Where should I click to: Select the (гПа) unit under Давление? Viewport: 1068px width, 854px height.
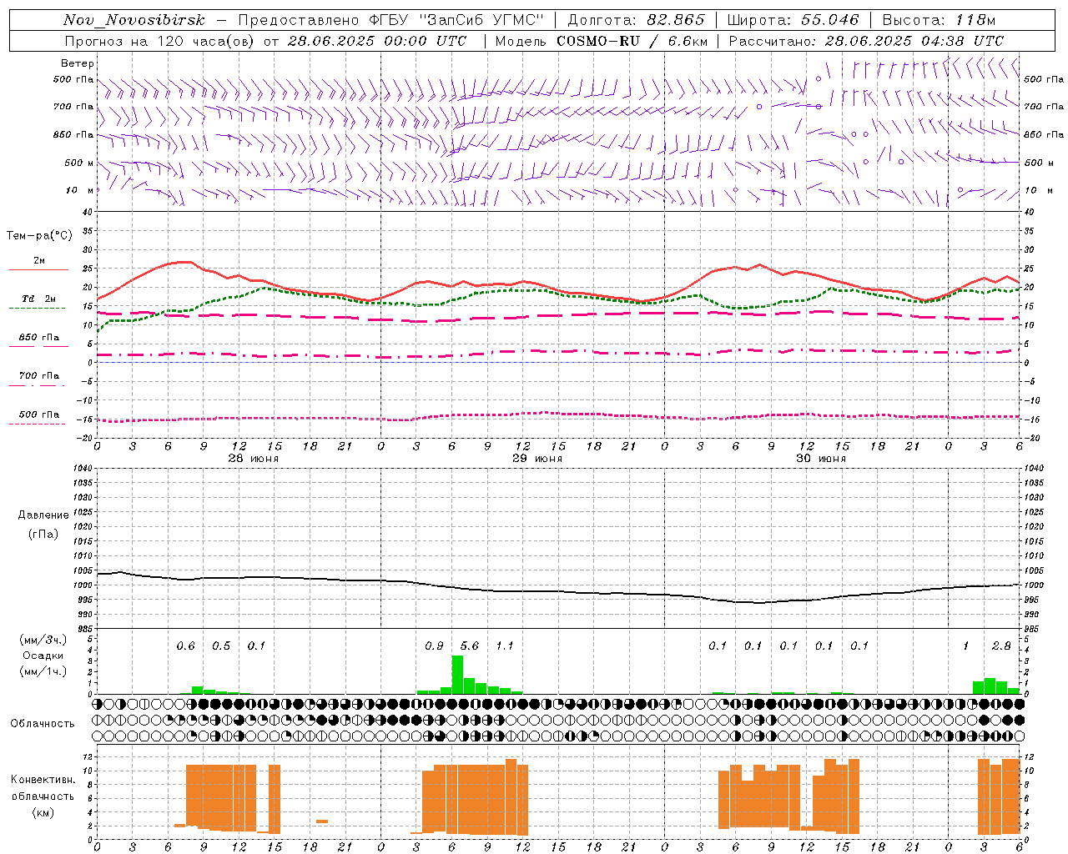tap(43, 534)
